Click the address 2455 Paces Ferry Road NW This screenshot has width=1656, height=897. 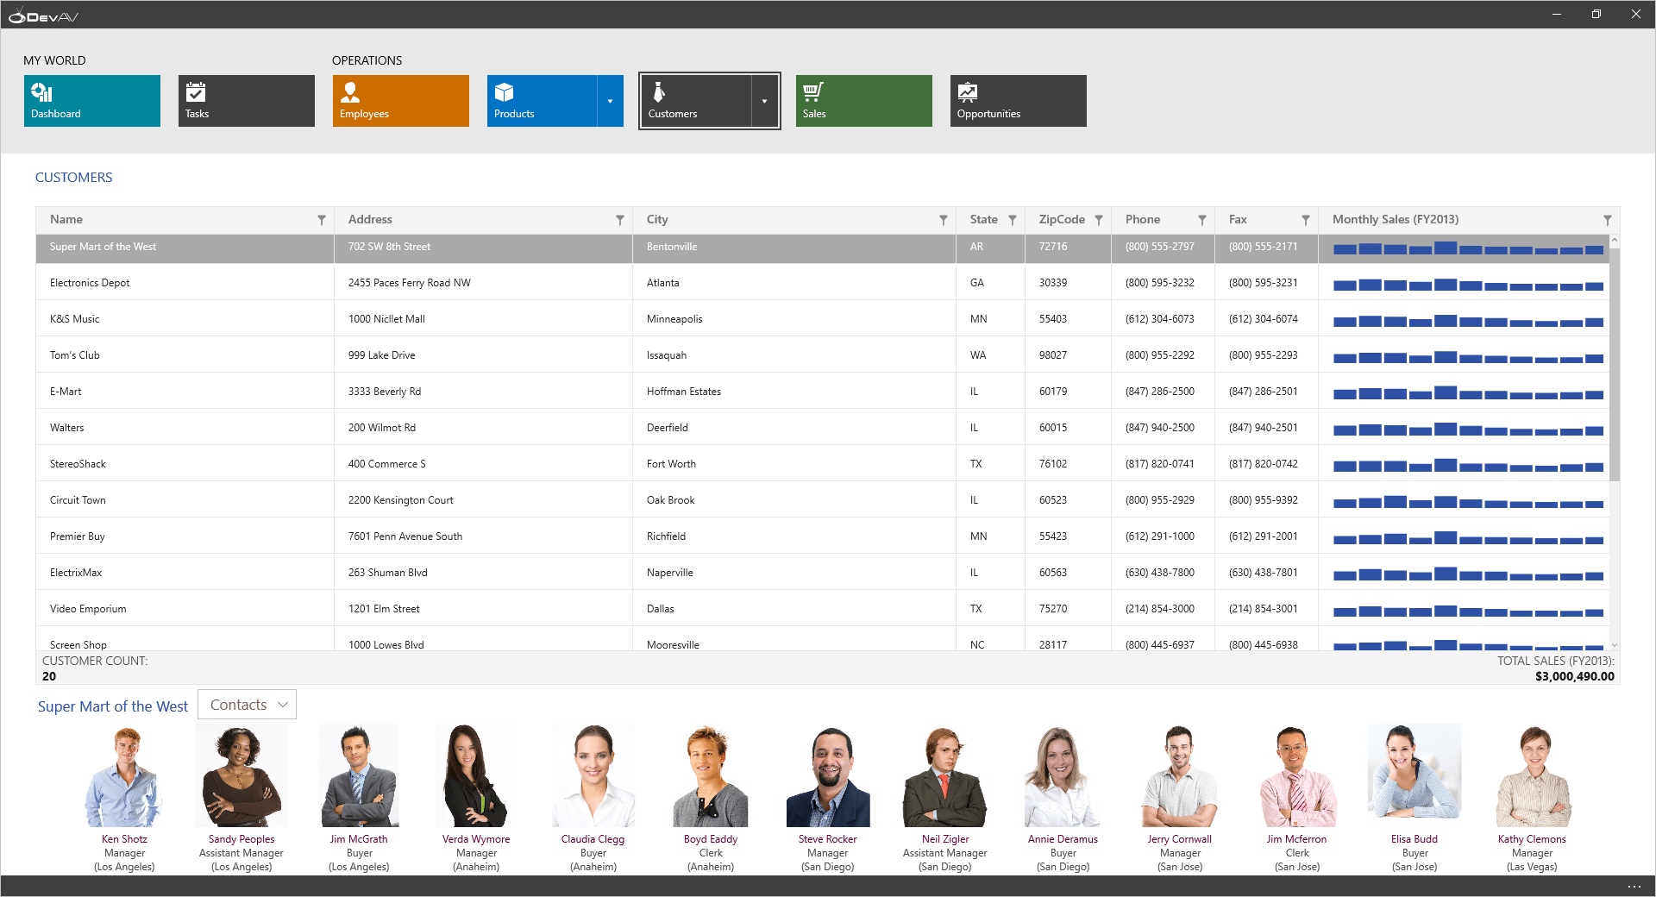coord(410,283)
